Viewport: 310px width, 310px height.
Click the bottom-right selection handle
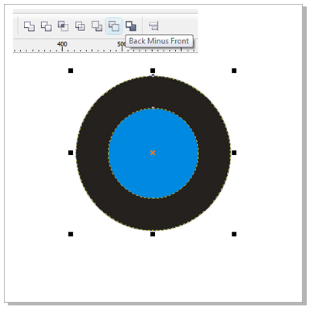[x=234, y=234]
